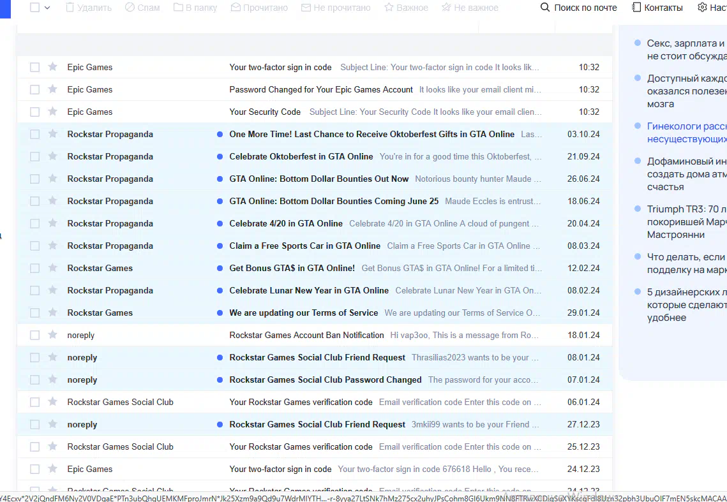This screenshot has height=502, width=727.
Task: Star the 'Your Security Code' Epic Games email
Action: [53, 111]
